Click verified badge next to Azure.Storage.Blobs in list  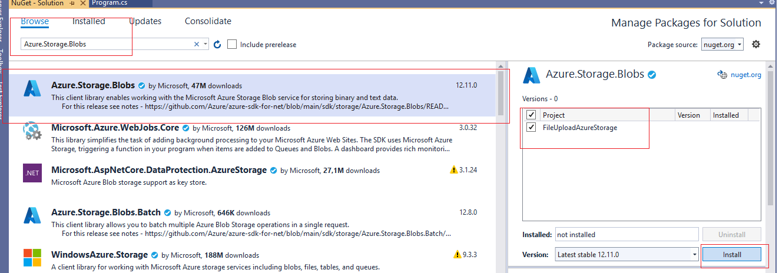[141, 85]
